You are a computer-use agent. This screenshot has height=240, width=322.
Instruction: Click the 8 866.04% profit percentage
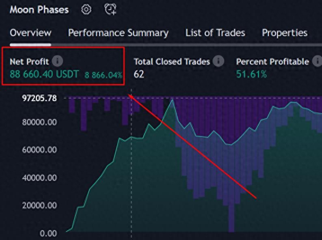click(x=103, y=75)
